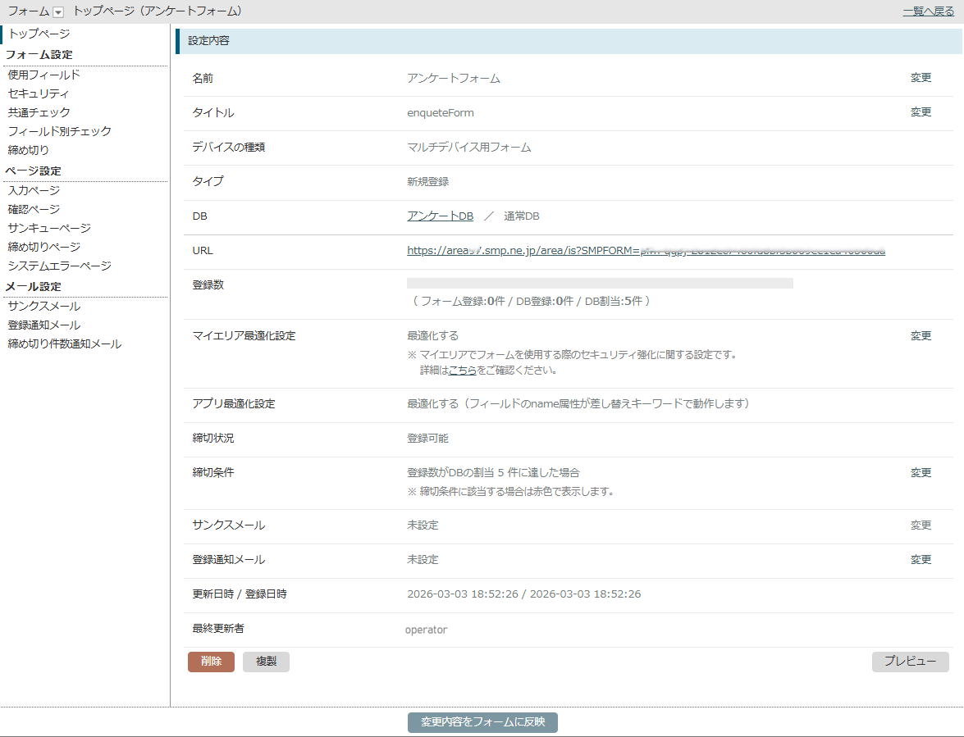
Task: Open 締め切り件数通知メール settings
Action: point(64,343)
